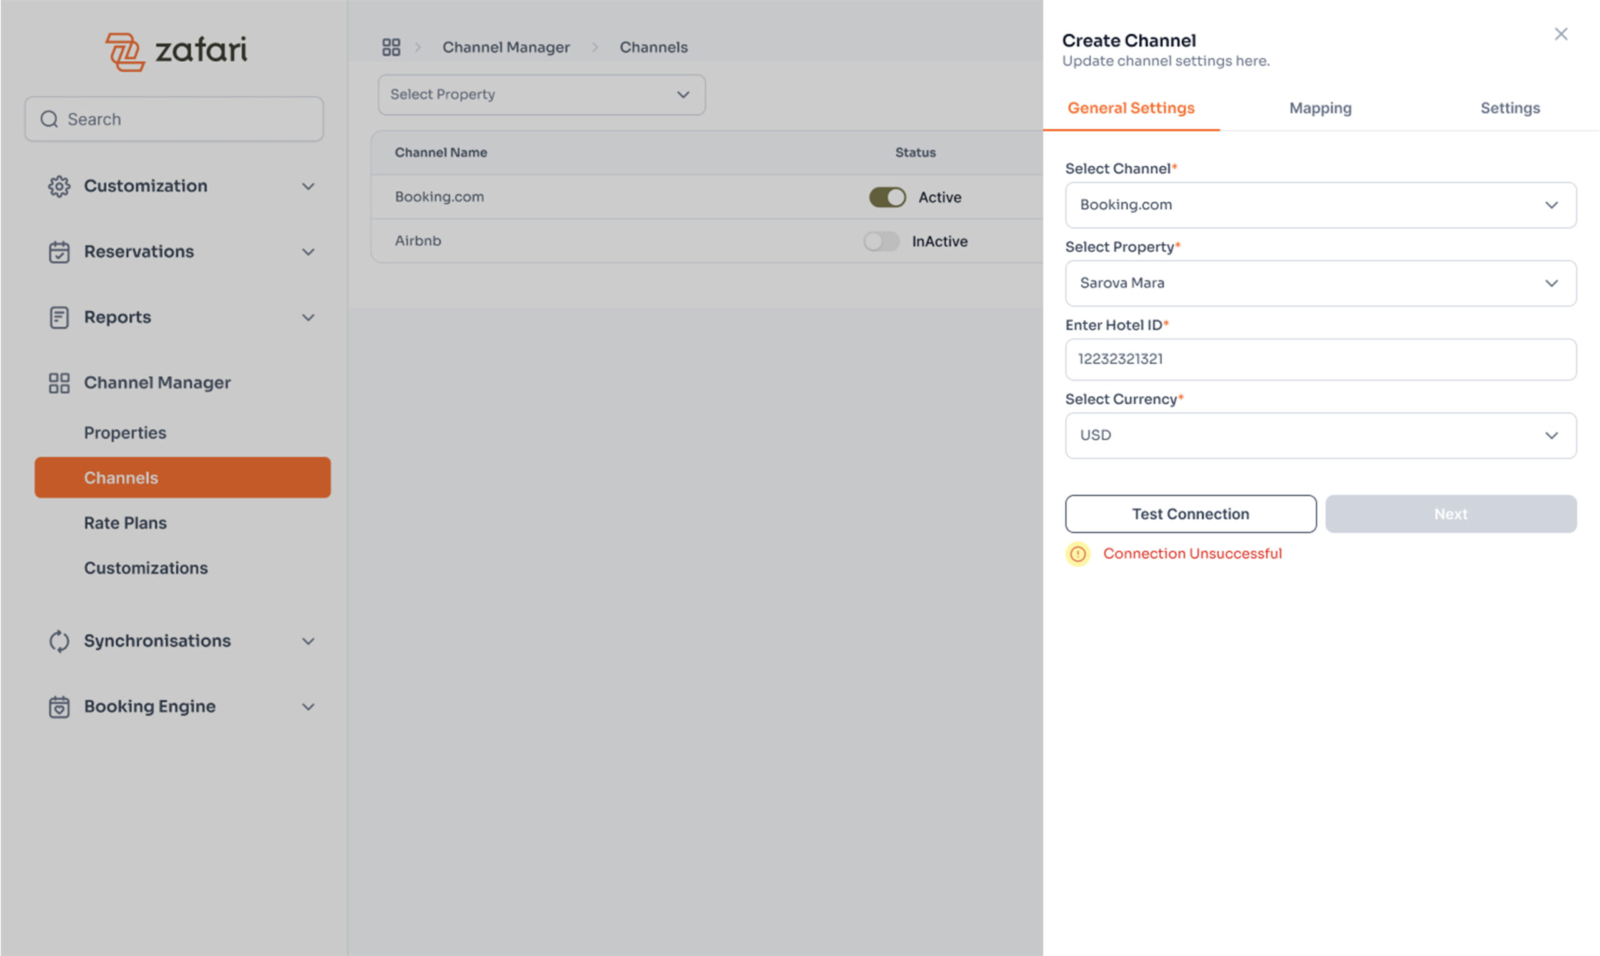This screenshot has width=1600, height=956.
Task: Open Rate Plans in sidebar
Action: [x=125, y=523]
